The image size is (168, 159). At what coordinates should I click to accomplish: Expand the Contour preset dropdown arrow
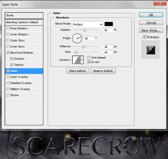click(82, 60)
